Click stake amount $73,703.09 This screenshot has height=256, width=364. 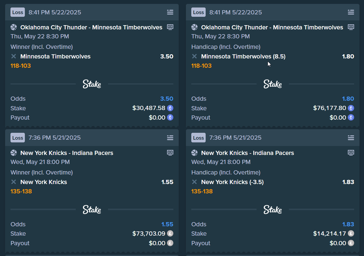(149, 234)
